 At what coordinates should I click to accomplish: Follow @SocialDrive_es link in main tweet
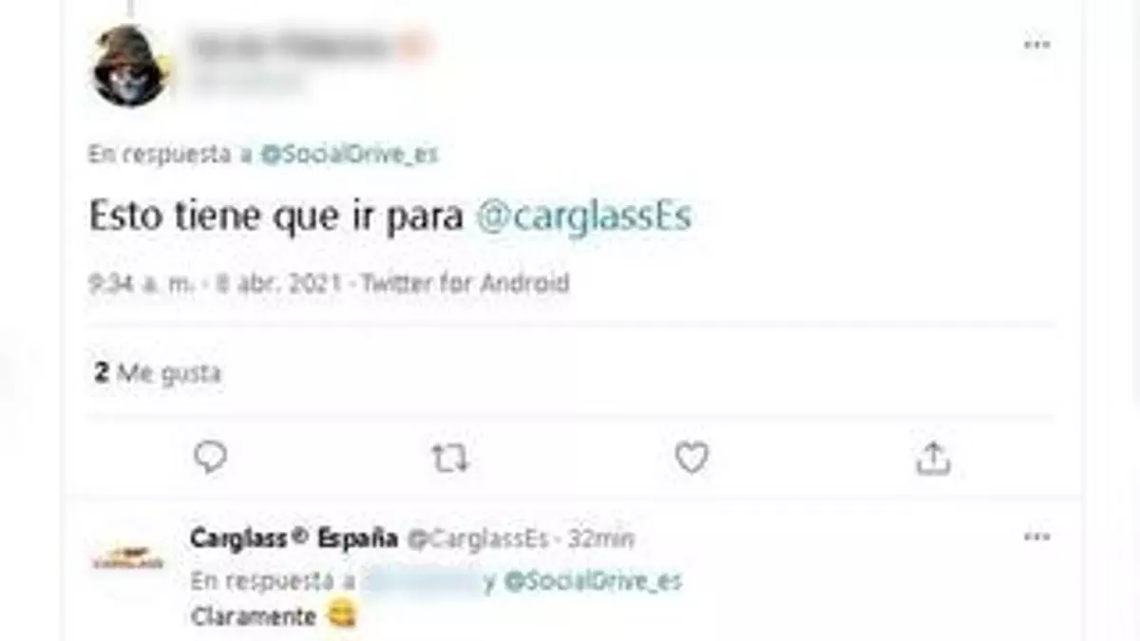(x=350, y=155)
